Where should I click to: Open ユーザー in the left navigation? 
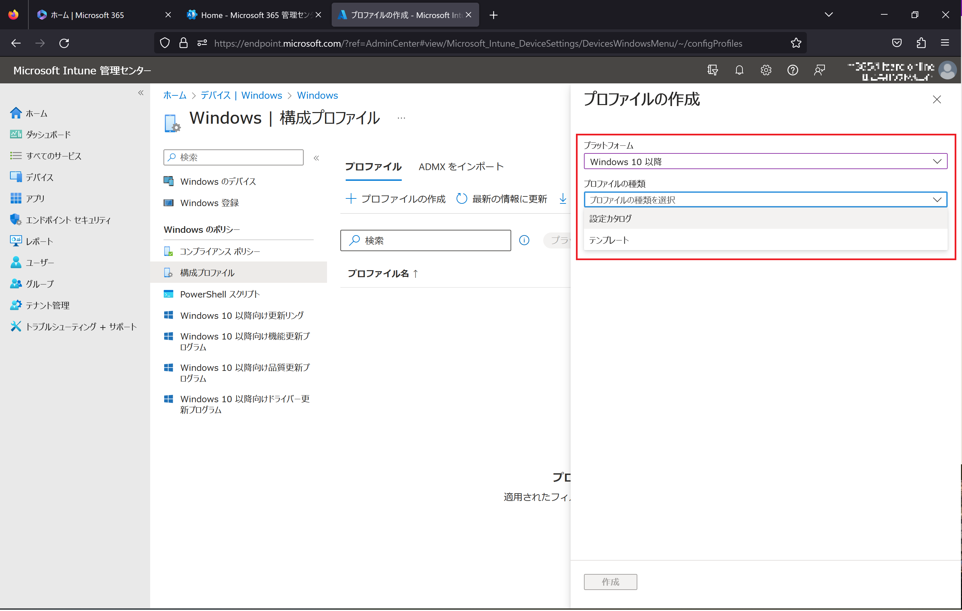pos(32,262)
